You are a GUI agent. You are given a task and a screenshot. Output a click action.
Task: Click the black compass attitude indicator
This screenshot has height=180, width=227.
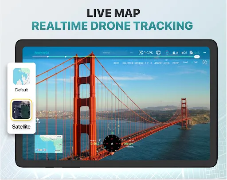point(112,143)
